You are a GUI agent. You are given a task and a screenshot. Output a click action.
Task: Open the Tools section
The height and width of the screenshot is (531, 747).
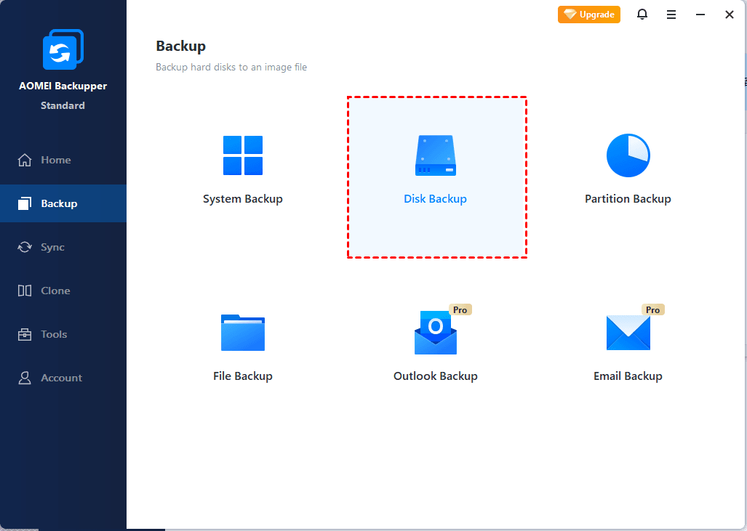pyautogui.click(x=54, y=334)
